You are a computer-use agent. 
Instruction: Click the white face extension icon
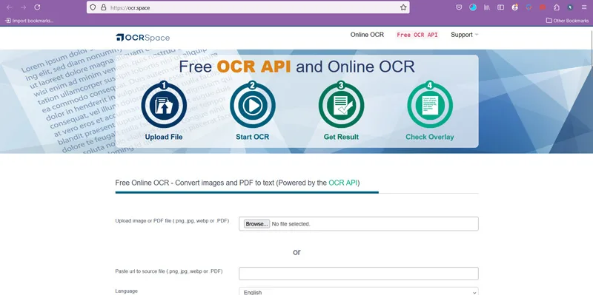click(514, 7)
